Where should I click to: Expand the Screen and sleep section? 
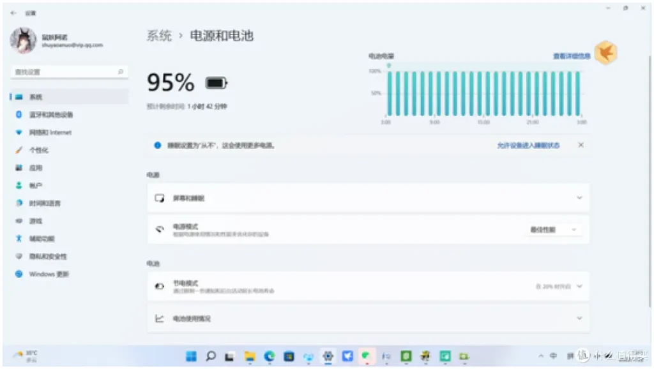369,198
